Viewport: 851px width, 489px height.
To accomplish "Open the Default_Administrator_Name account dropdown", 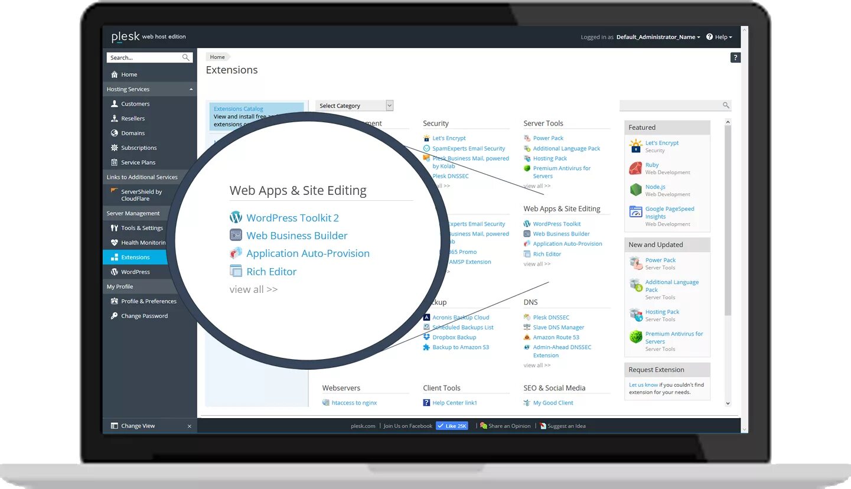I will click(x=658, y=37).
